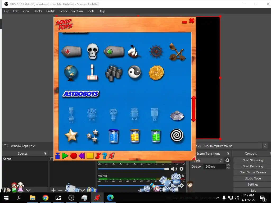The image size is (271, 203).
Task: Choose the croquet mallet toy
Action: (92, 72)
